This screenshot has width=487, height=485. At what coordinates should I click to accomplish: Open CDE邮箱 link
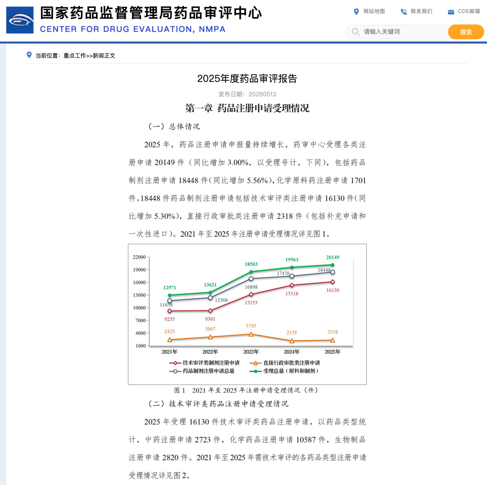coord(469,11)
